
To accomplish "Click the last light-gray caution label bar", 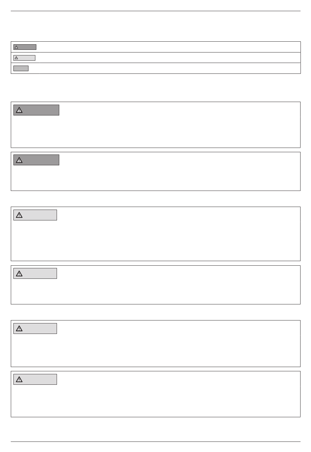I will (35, 380).
